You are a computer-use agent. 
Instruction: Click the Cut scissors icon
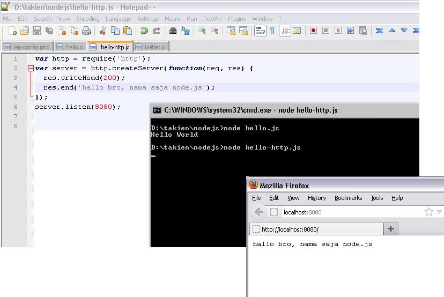tap(102, 31)
